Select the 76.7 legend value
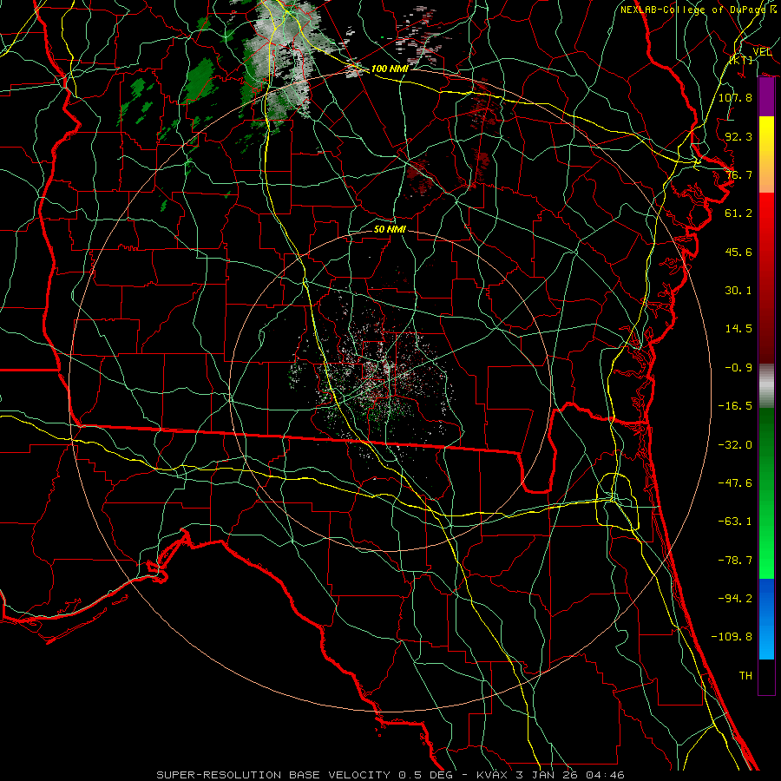This screenshot has height=781, width=781. coord(738,174)
